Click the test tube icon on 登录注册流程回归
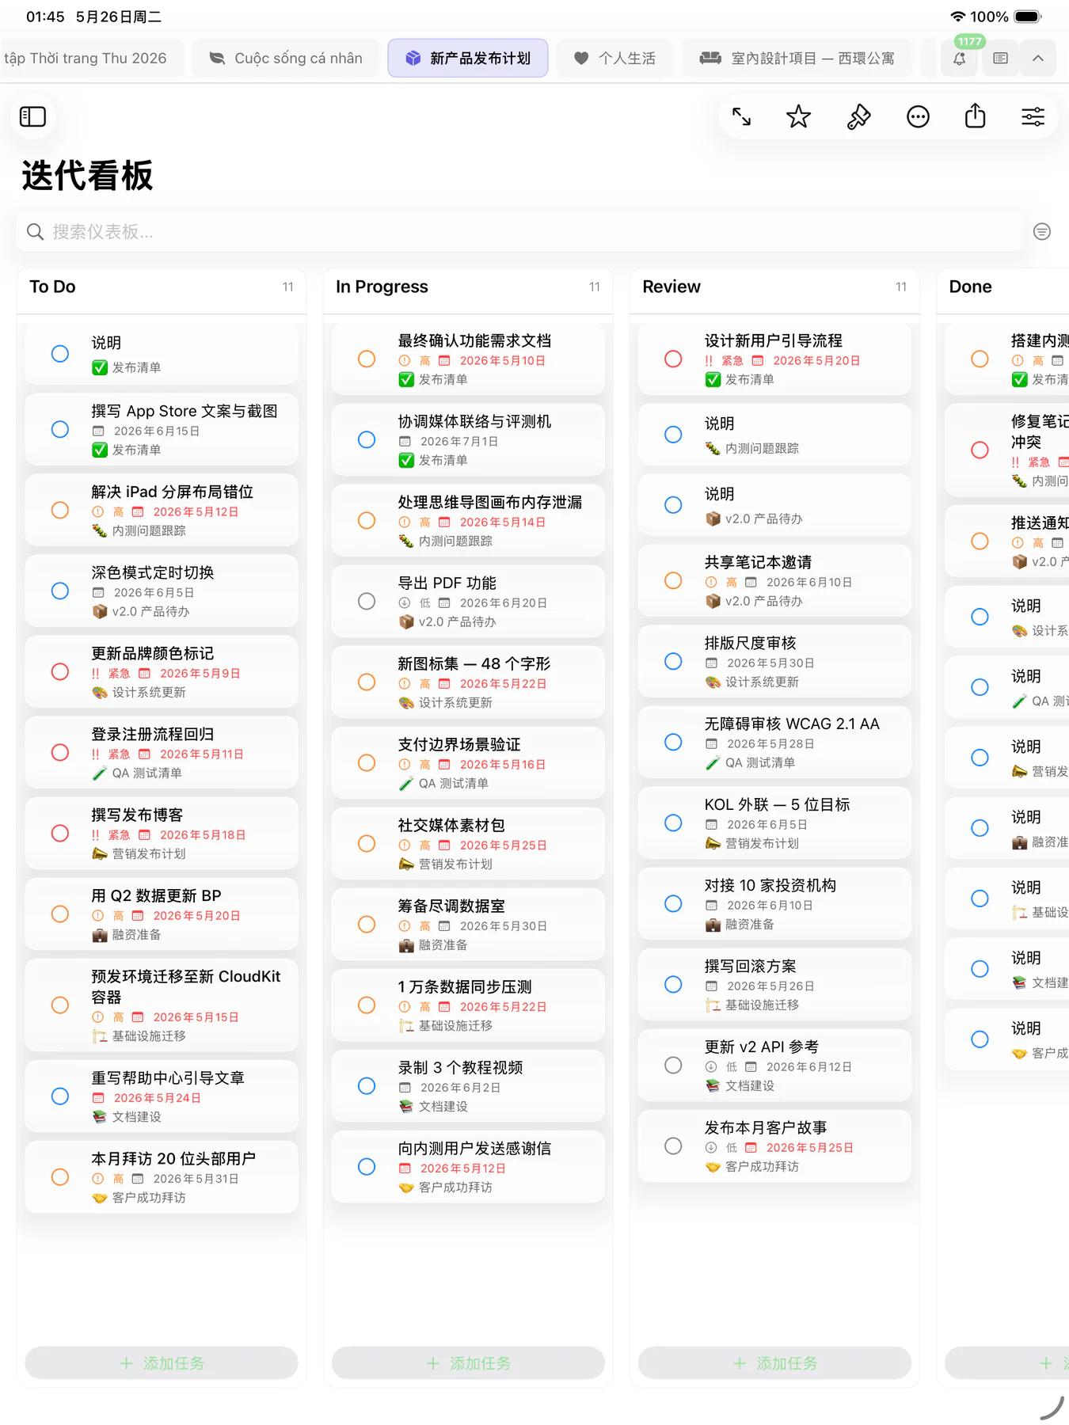Image resolution: width=1069 pixels, height=1425 pixels. [99, 773]
